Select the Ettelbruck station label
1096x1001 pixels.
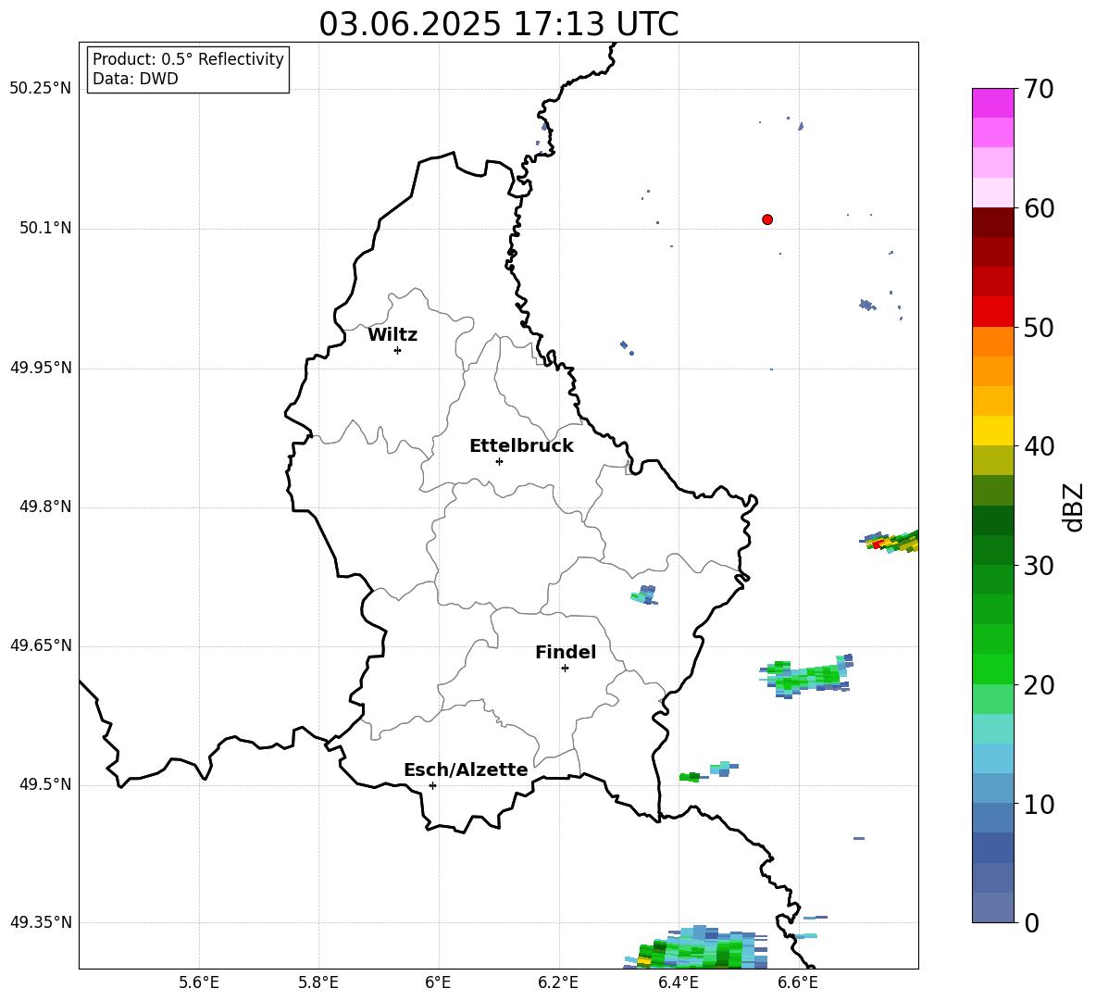pyautogui.click(x=521, y=446)
